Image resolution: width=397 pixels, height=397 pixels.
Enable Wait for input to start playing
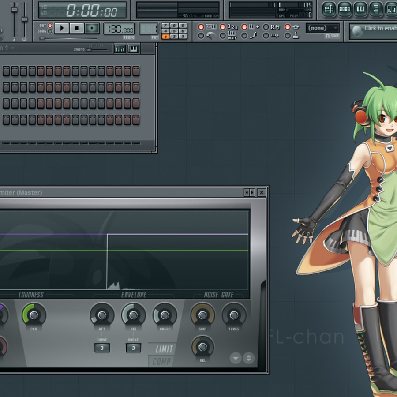point(223,36)
